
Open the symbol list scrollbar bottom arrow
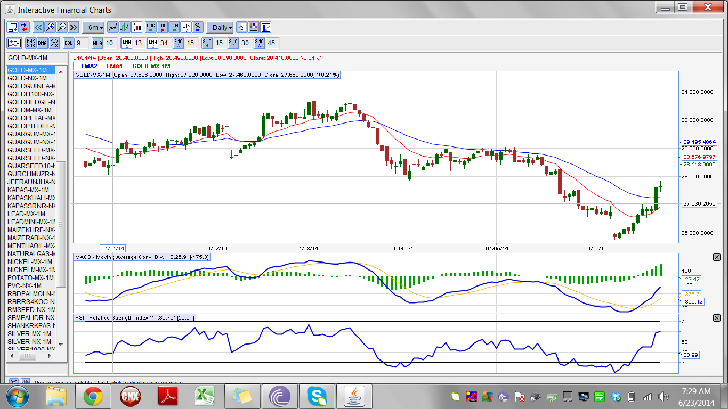click(x=61, y=344)
